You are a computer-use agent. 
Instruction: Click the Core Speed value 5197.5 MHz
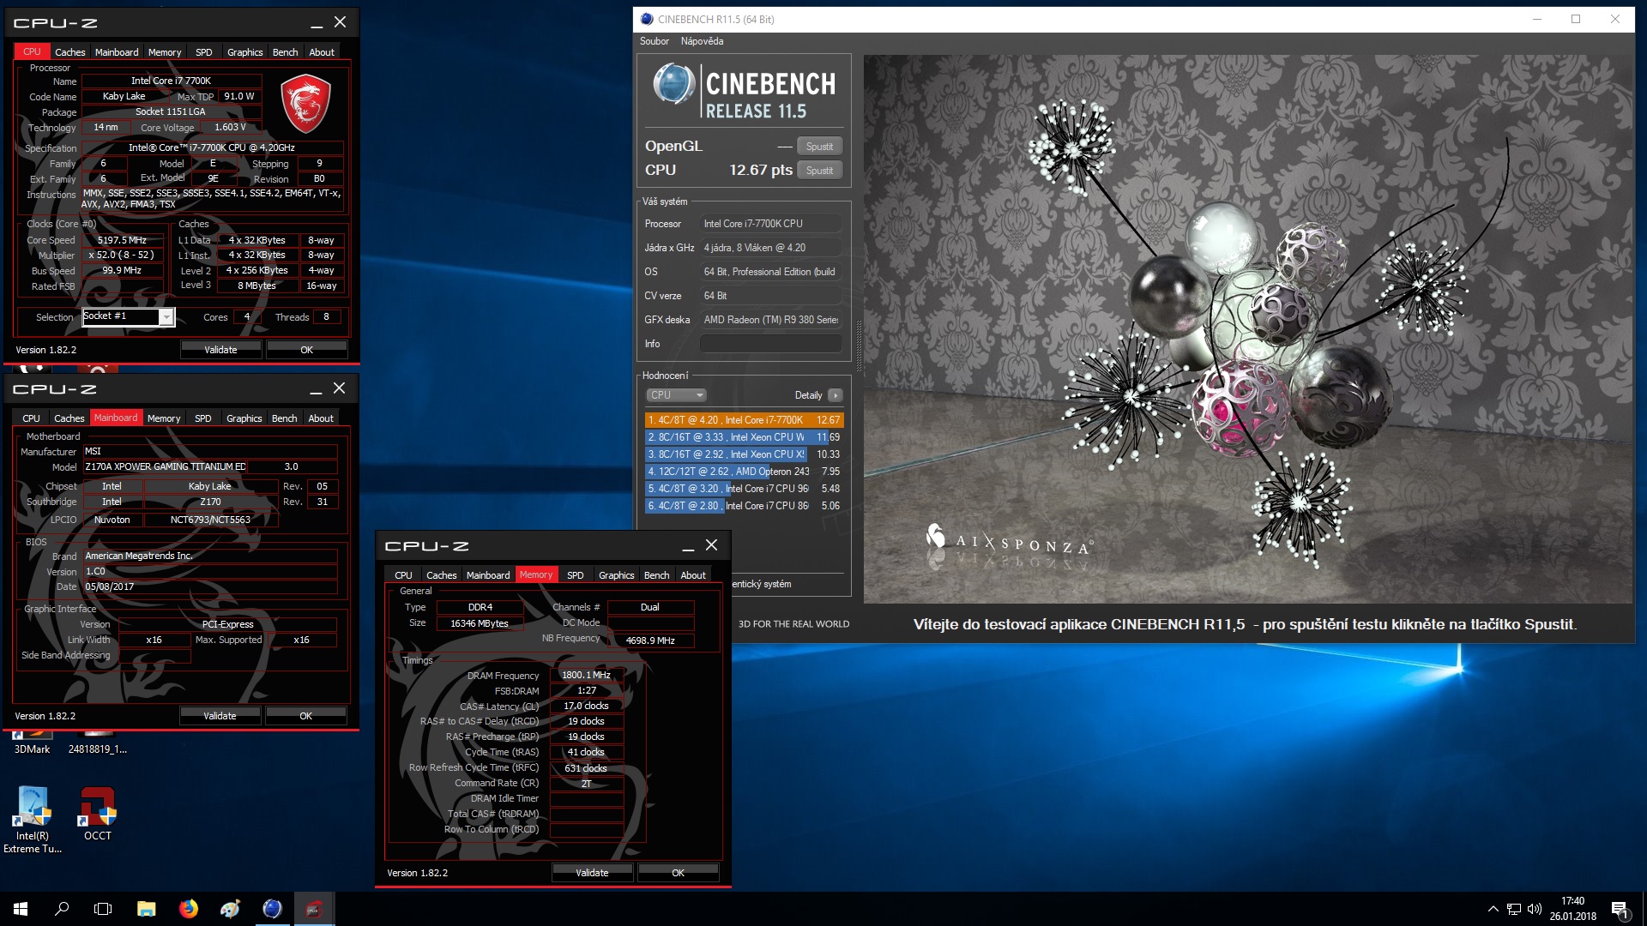point(122,240)
